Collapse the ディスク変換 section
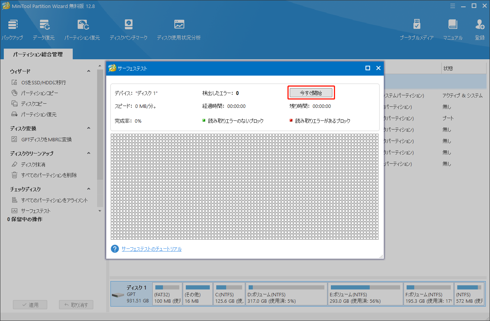490x321 pixels. (89, 128)
